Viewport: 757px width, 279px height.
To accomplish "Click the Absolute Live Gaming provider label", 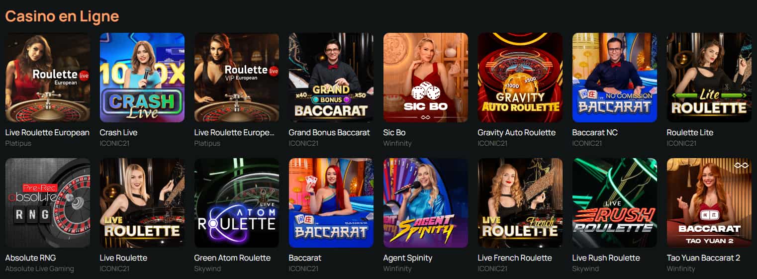I will click(39, 269).
